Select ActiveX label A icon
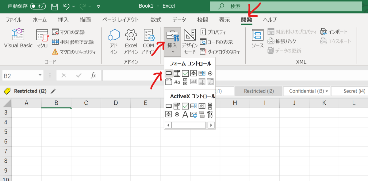This screenshot has height=181, width=368. click(185, 114)
